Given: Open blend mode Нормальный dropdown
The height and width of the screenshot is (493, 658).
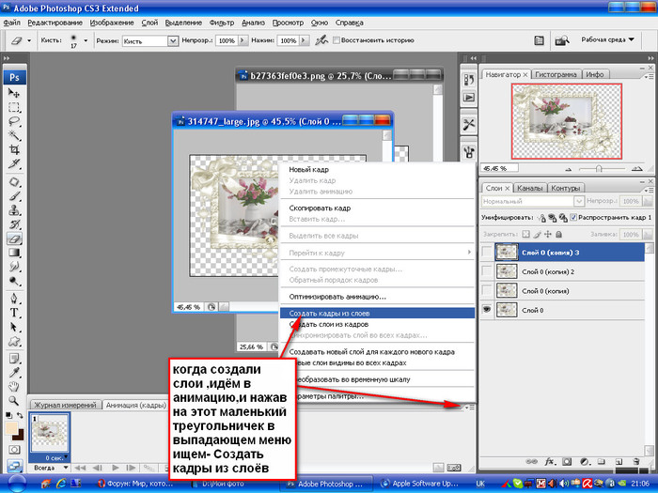Looking at the screenshot, I should [x=578, y=201].
